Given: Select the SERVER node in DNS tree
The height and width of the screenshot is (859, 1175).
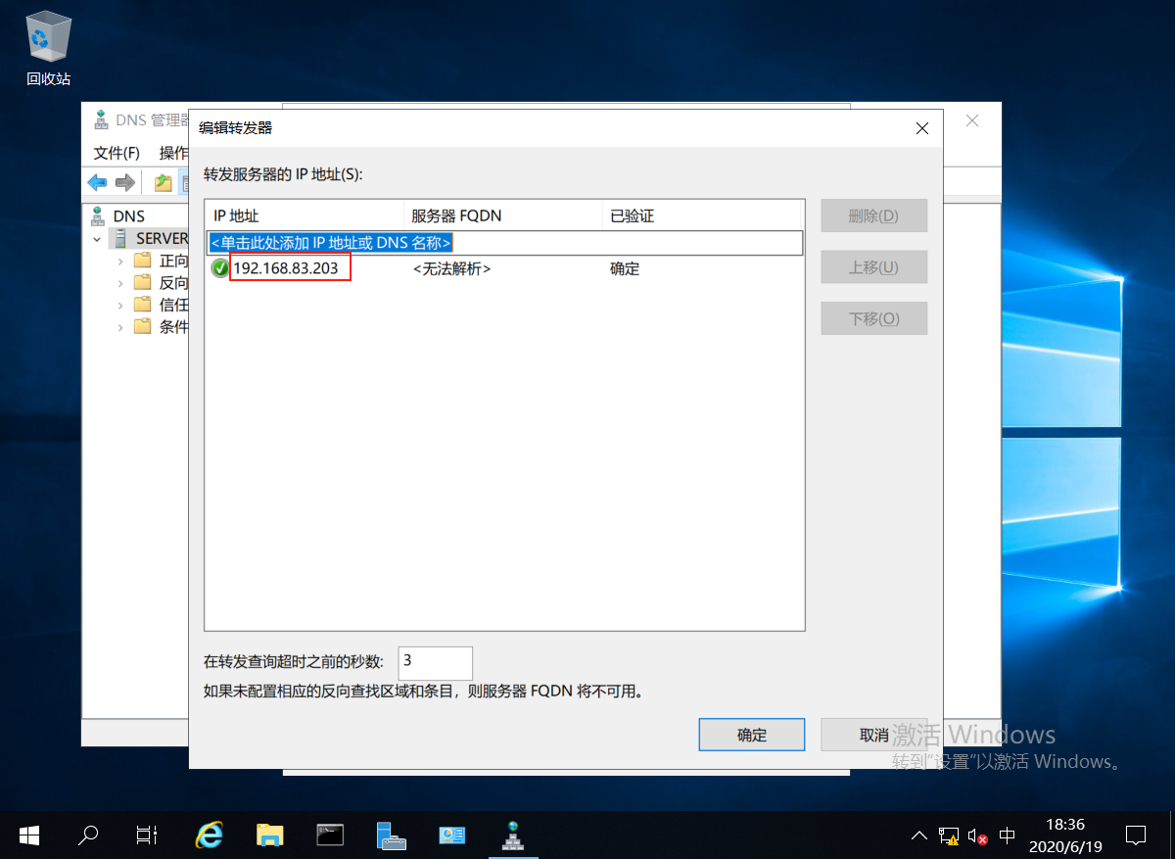Looking at the screenshot, I should pos(162,238).
